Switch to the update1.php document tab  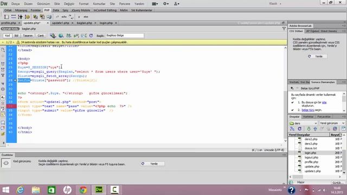point(60,23)
